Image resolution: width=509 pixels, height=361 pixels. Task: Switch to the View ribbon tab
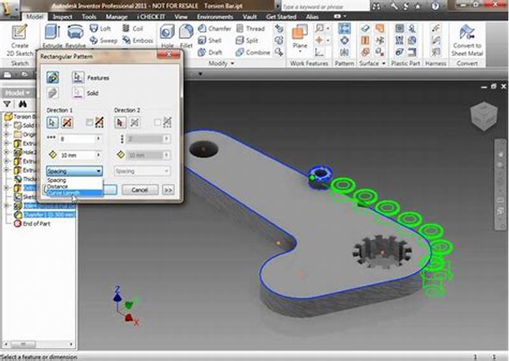pyautogui.click(x=181, y=17)
